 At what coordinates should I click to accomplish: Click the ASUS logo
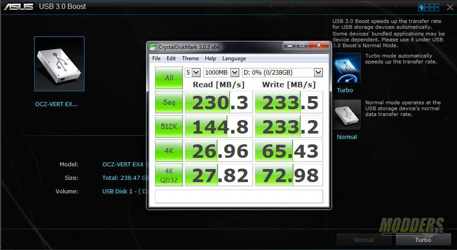click(x=19, y=6)
